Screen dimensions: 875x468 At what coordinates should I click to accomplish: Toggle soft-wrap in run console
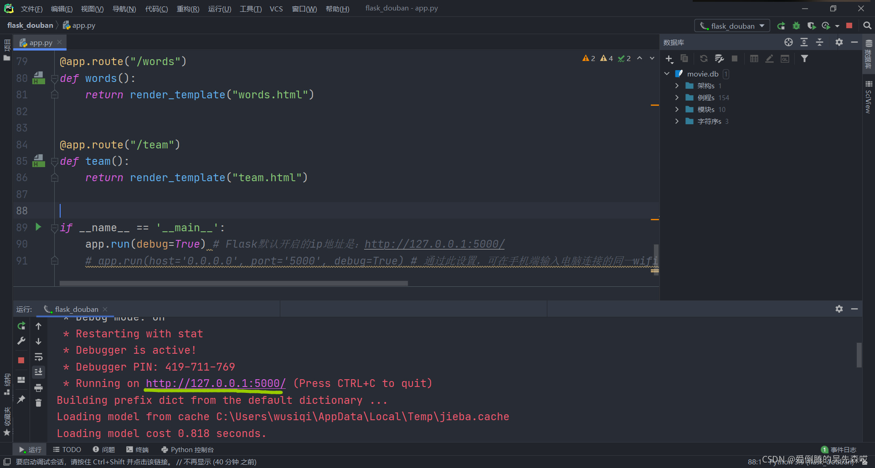coord(38,357)
